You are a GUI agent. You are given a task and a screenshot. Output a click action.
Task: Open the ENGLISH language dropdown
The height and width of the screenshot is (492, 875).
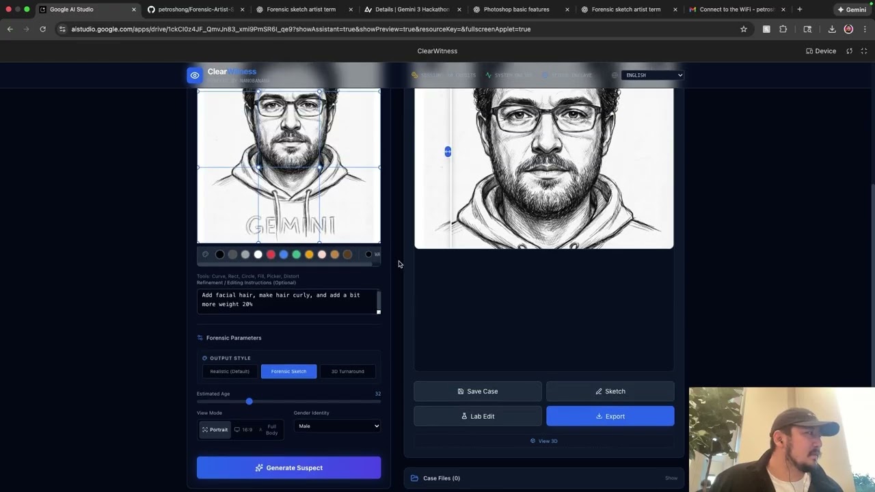(652, 75)
